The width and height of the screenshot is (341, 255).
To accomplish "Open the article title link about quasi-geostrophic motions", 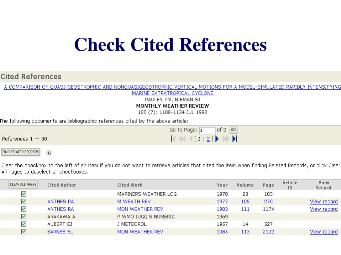I will [172, 87].
